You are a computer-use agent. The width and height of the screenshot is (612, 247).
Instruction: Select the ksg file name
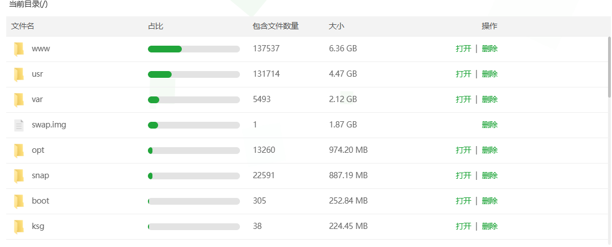(38, 226)
